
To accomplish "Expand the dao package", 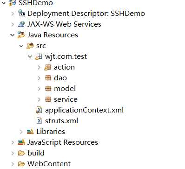I will click(x=39, y=78).
